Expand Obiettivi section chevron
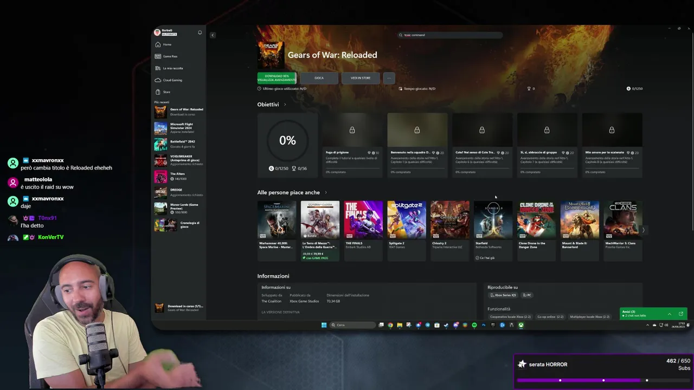 click(x=285, y=105)
